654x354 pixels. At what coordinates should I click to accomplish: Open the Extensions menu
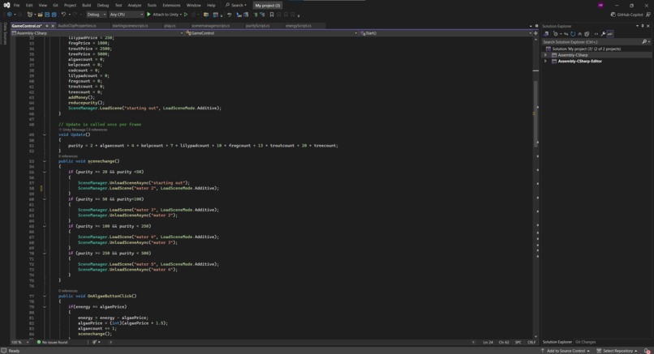click(x=171, y=6)
